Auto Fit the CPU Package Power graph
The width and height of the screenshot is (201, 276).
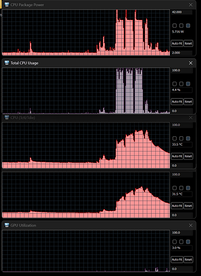point(177,44)
